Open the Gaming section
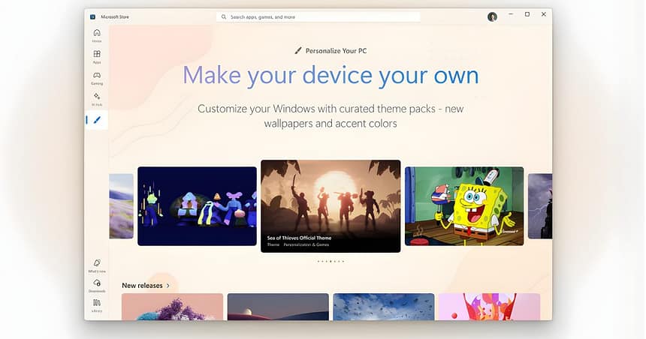The height and width of the screenshot is (339, 646). coord(97,78)
